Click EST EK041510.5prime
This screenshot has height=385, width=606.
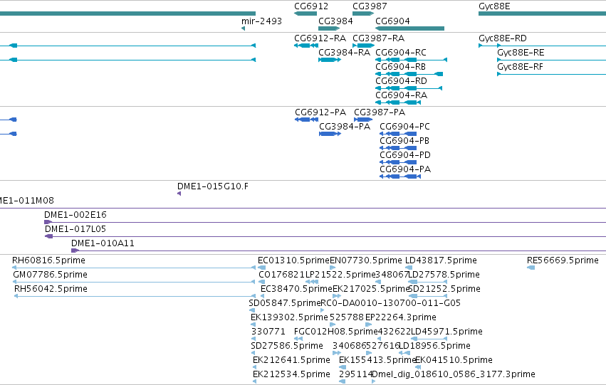[454, 360]
